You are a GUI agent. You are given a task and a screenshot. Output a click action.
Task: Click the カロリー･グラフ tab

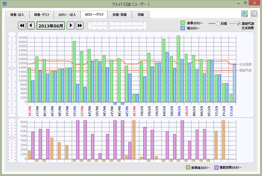pyautogui.click(x=94, y=15)
